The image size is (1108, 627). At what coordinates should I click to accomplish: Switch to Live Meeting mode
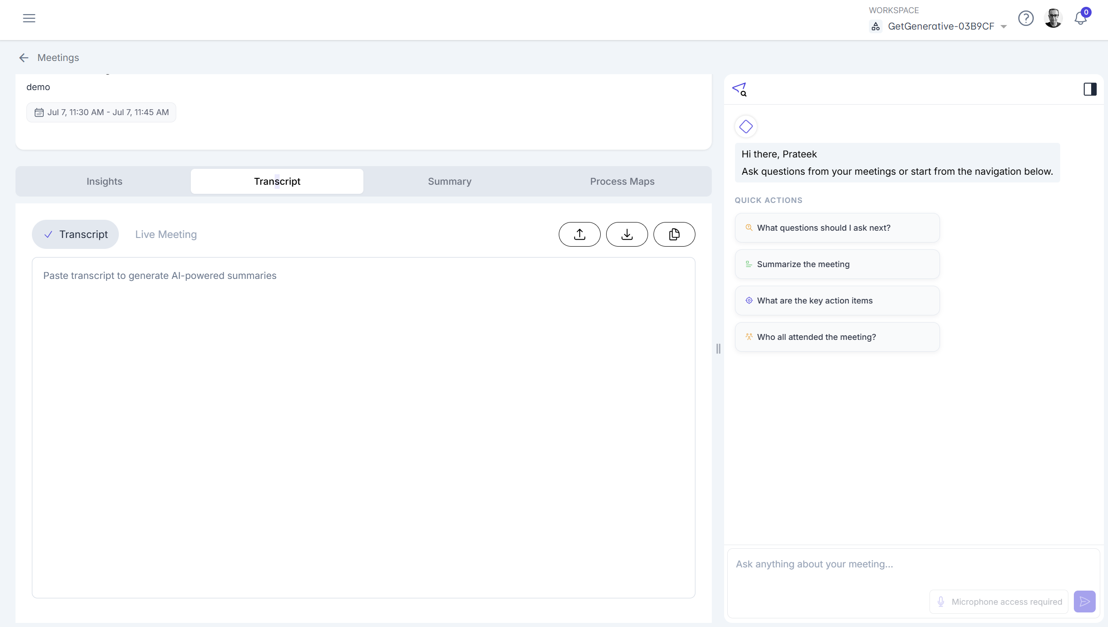point(166,234)
